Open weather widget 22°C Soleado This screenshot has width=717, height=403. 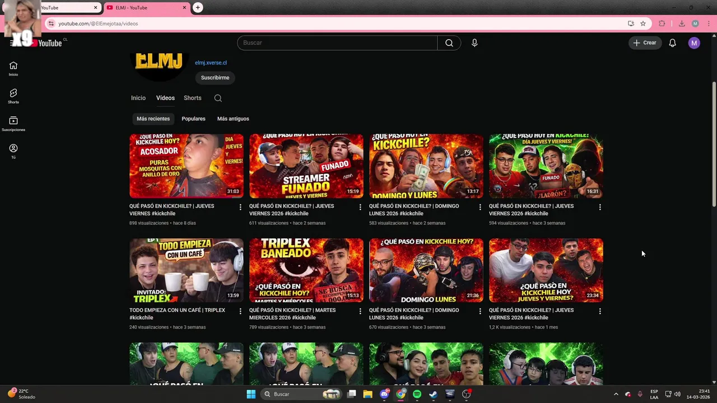coord(21,394)
